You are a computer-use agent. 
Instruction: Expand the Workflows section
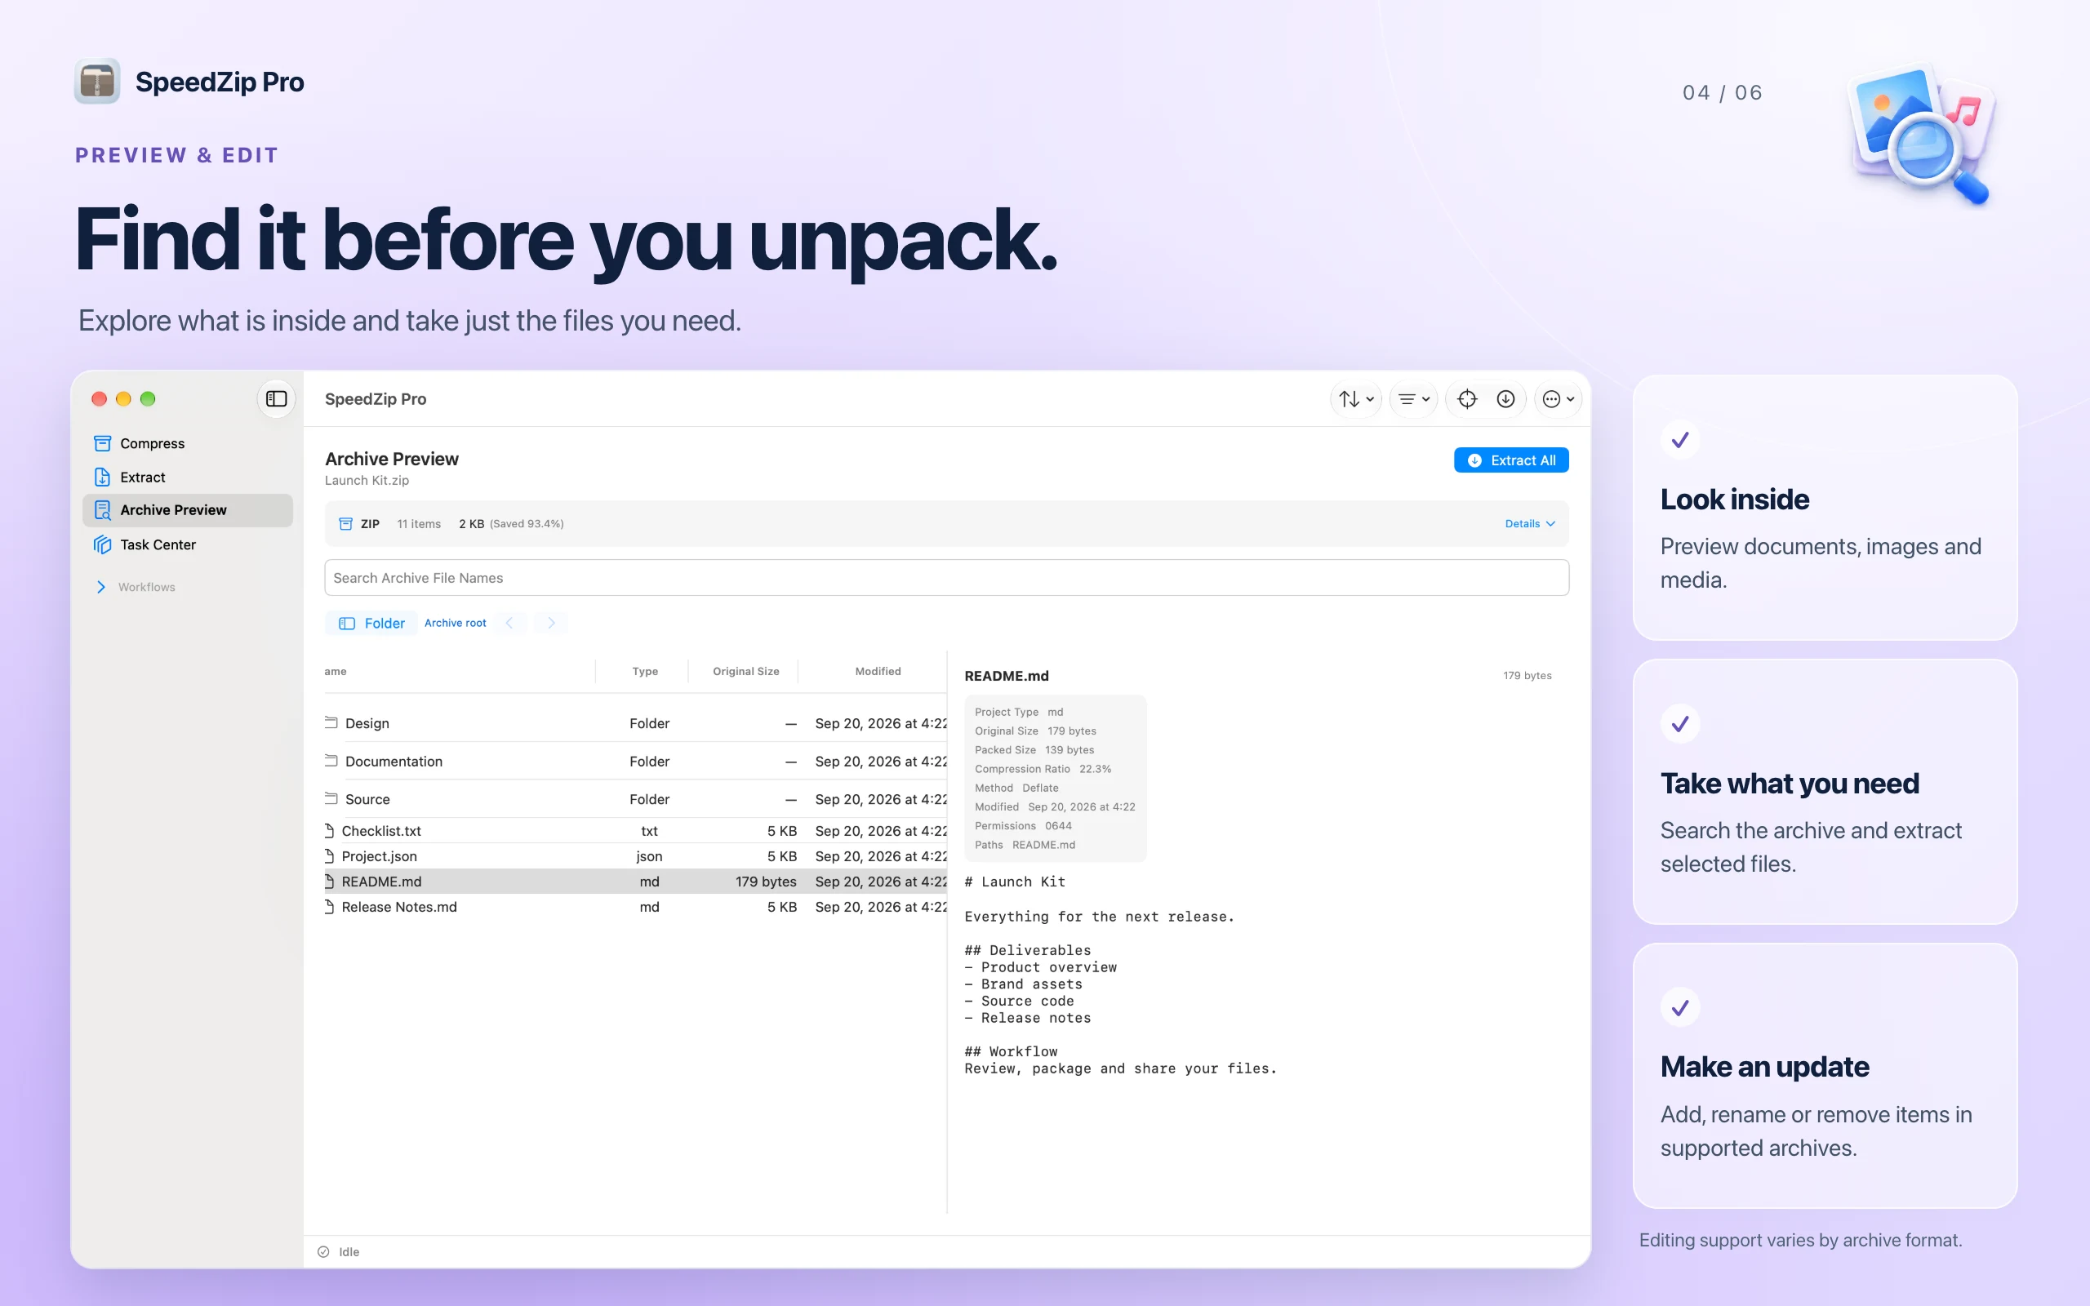pyautogui.click(x=101, y=587)
